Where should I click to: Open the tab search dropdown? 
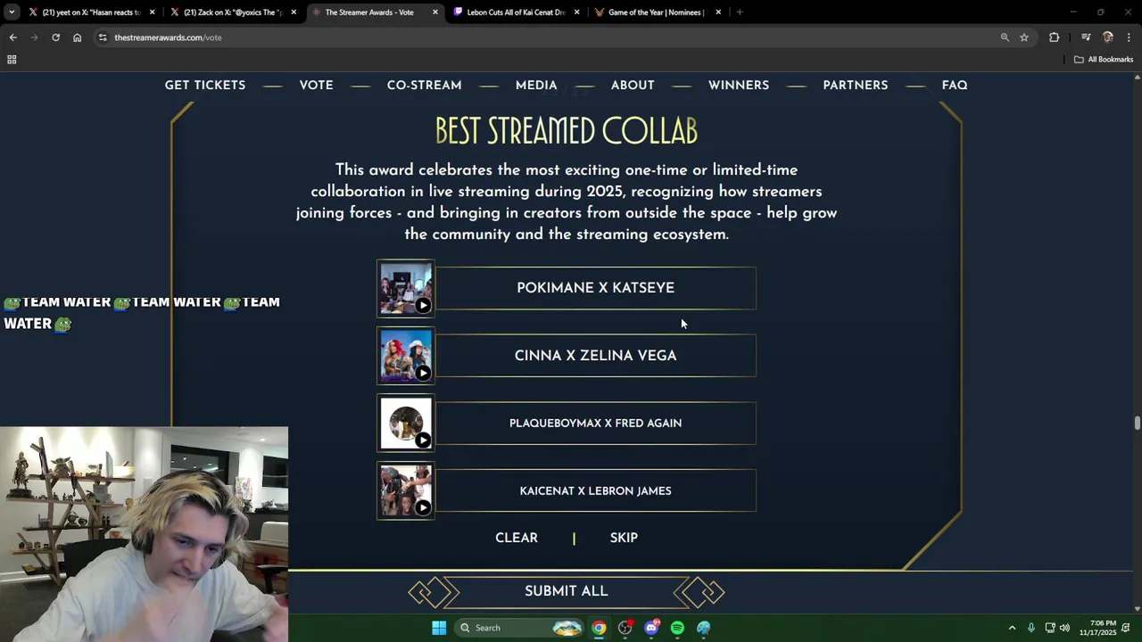pos(11,12)
